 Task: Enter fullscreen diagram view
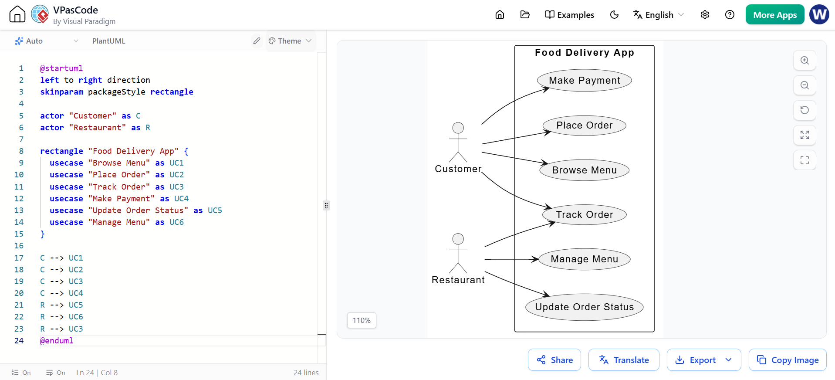tap(805, 160)
